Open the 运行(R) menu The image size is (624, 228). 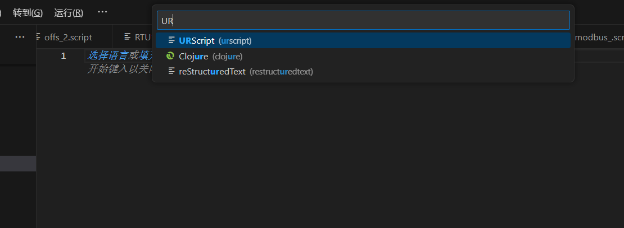pyautogui.click(x=69, y=12)
